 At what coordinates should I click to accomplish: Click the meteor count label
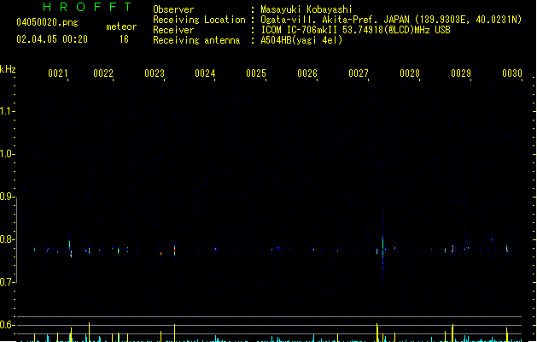[x=121, y=27]
